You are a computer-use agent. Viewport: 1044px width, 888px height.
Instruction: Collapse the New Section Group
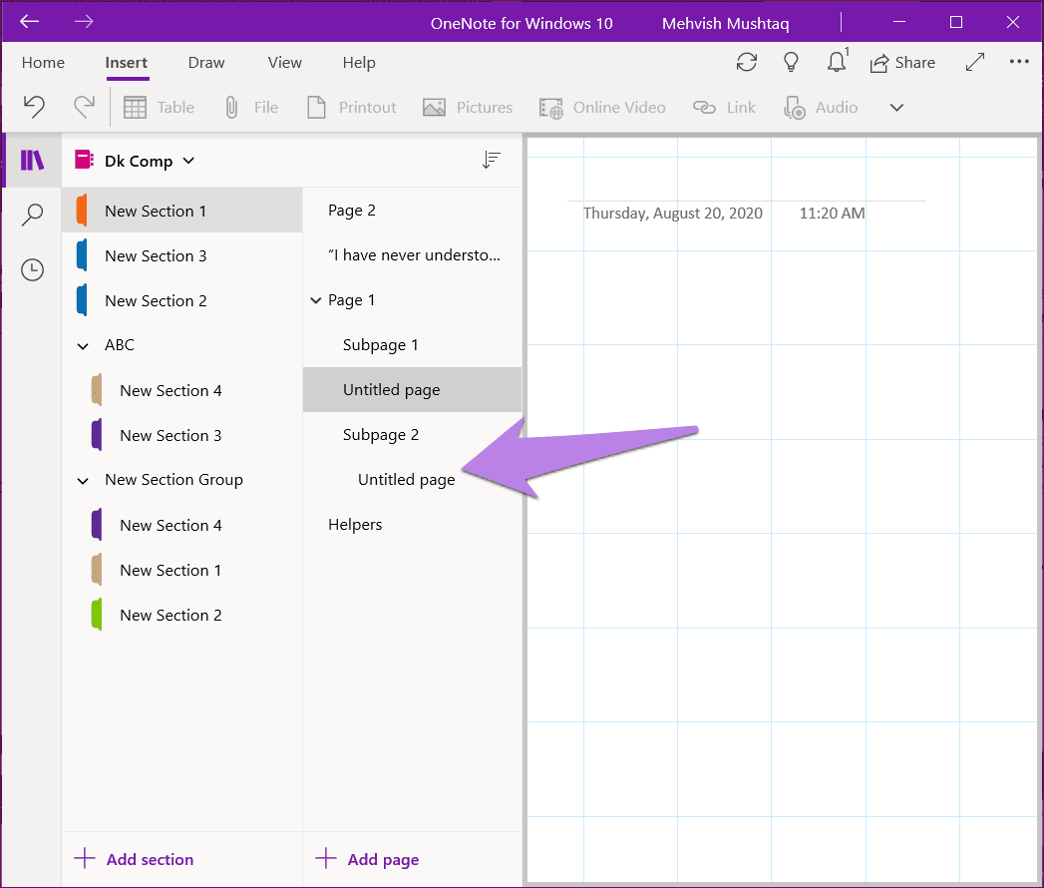point(83,480)
